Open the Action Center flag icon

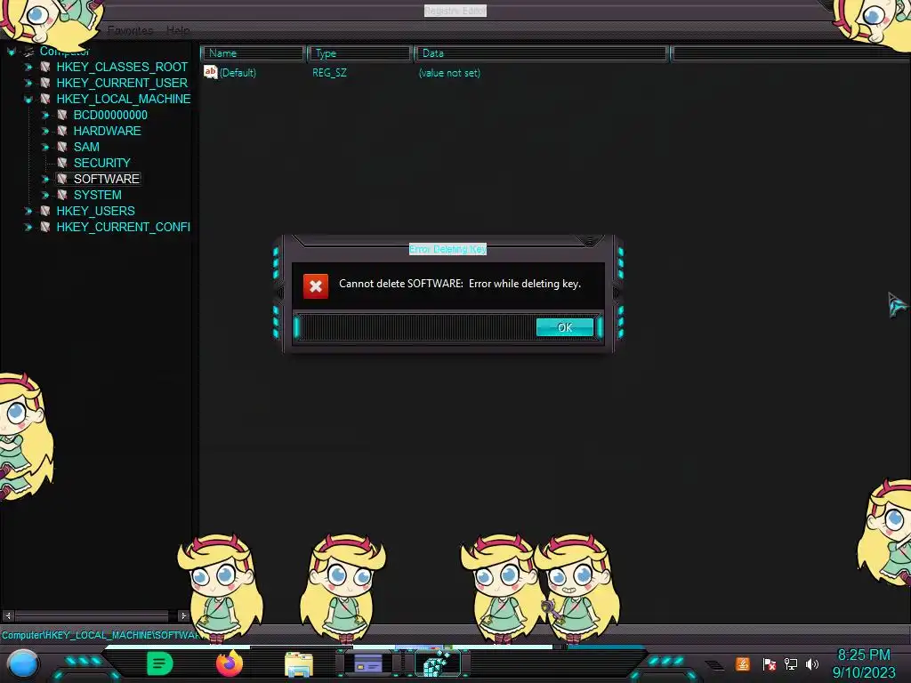tap(770, 664)
